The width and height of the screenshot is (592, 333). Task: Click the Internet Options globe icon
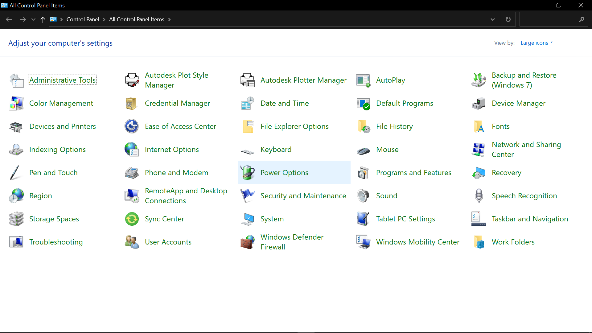coord(132,150)
